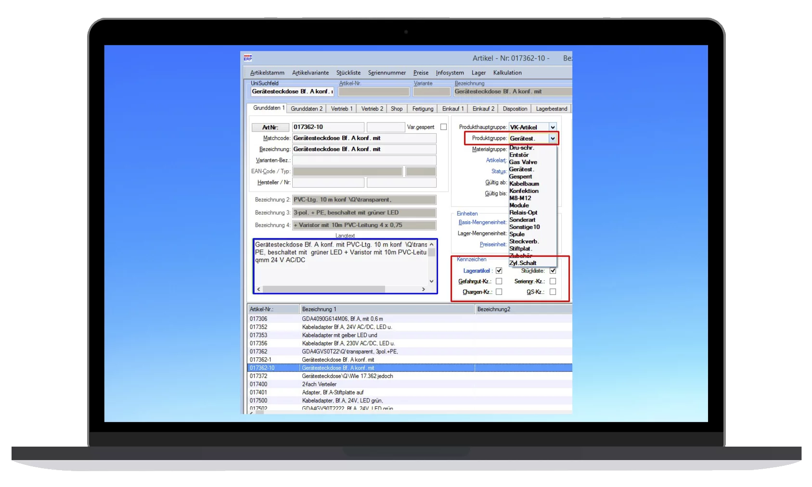The height and width of the screenshot is (487, 812).
Task: Switch to the Disposition tab
Action: (515, 109)
